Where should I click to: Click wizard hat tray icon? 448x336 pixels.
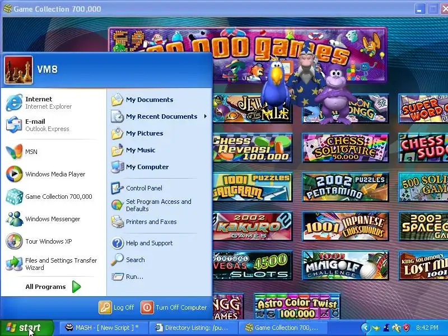coord(386,328)
